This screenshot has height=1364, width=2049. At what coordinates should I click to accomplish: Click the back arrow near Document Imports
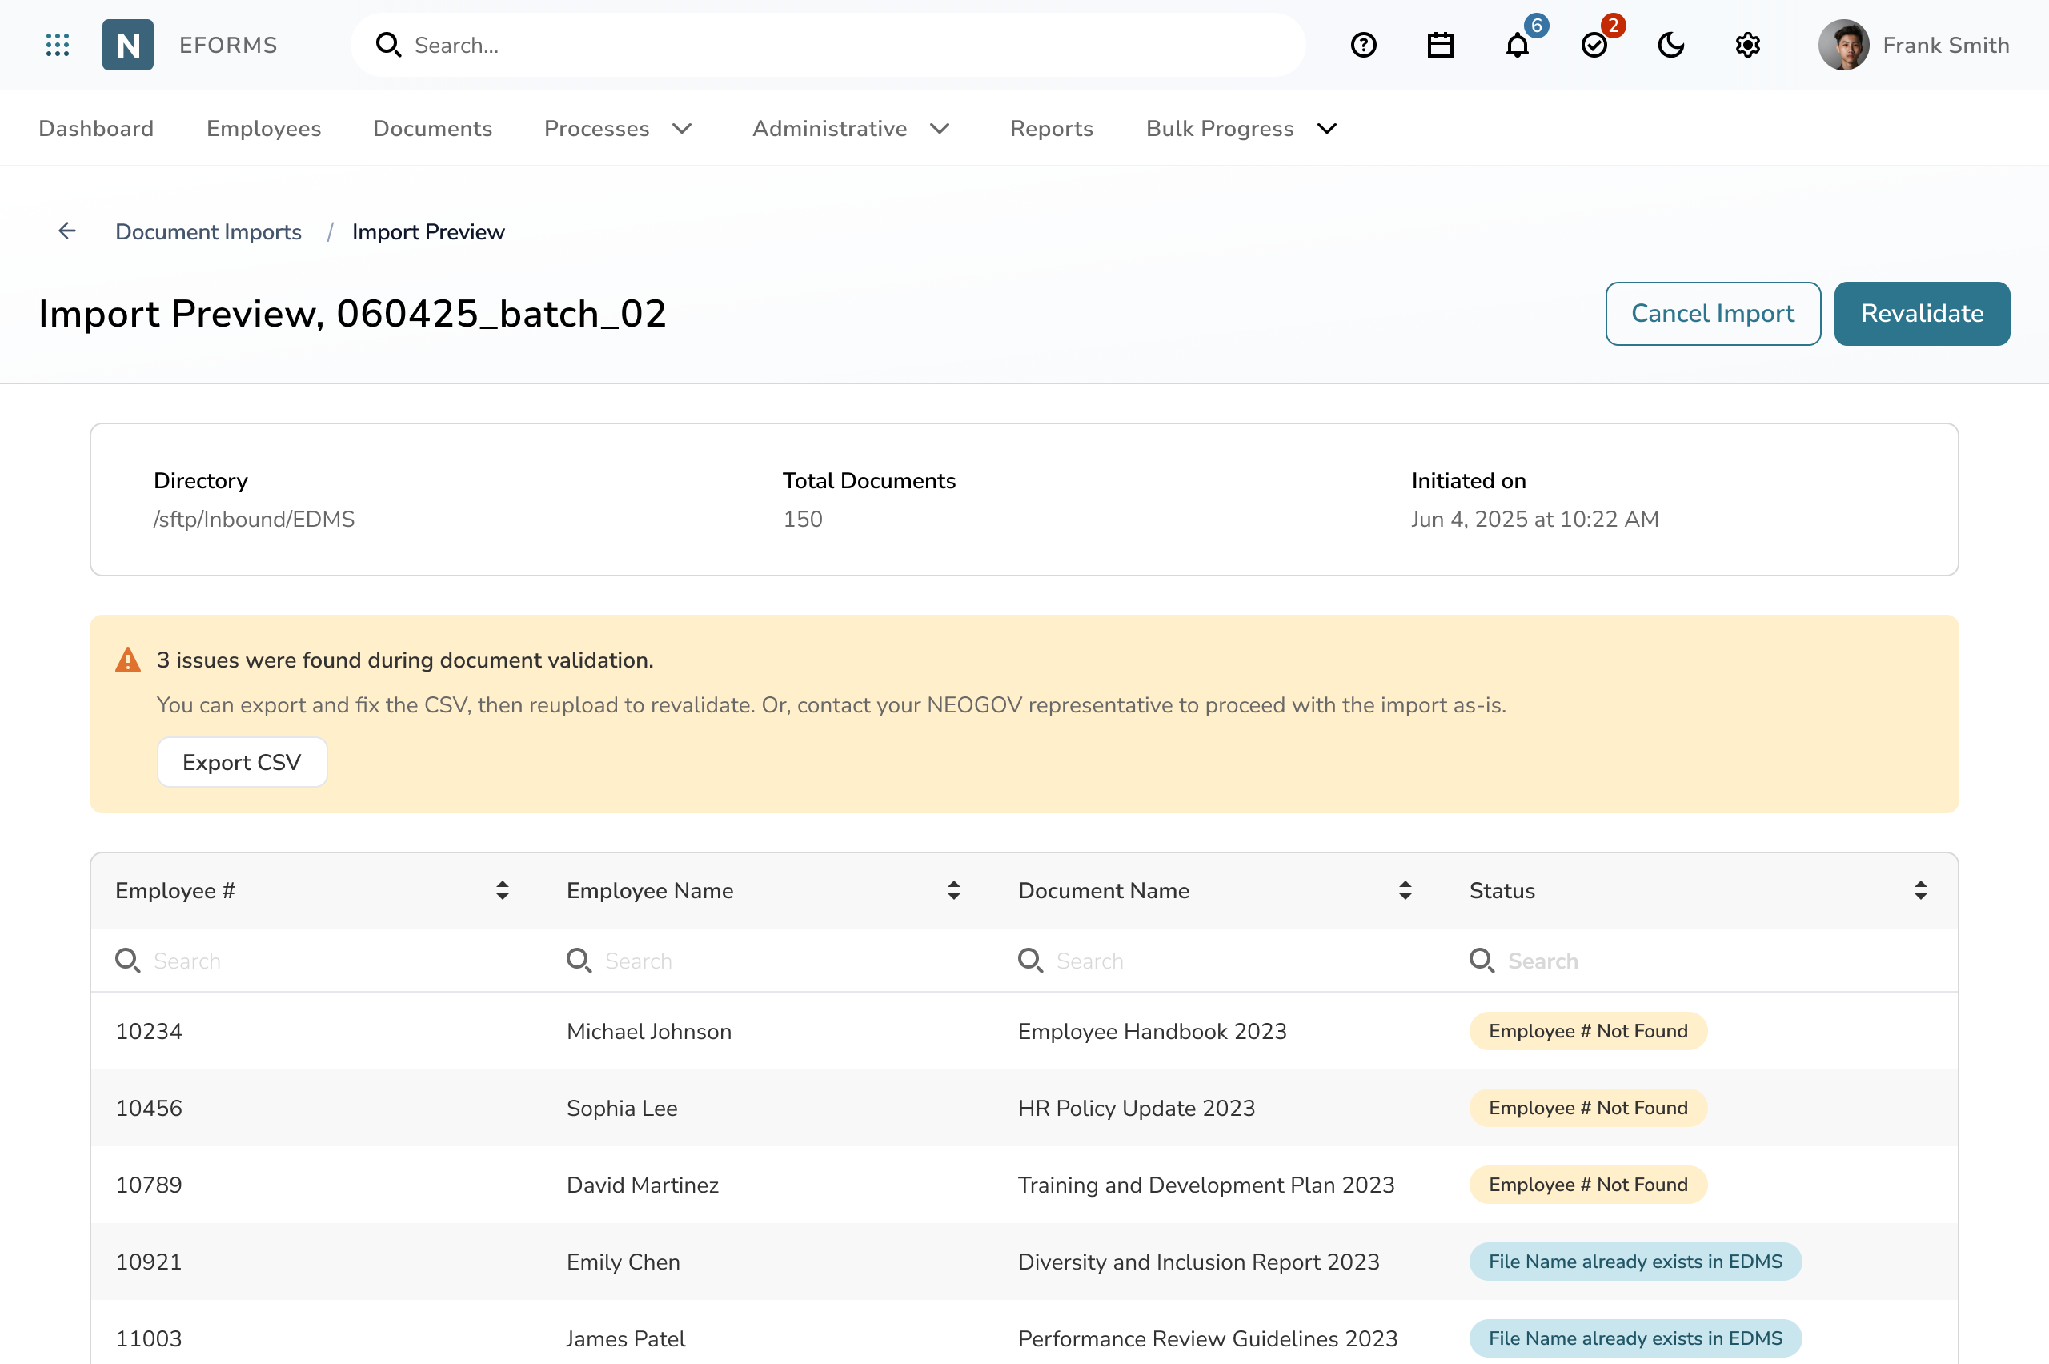click(67, 231)
